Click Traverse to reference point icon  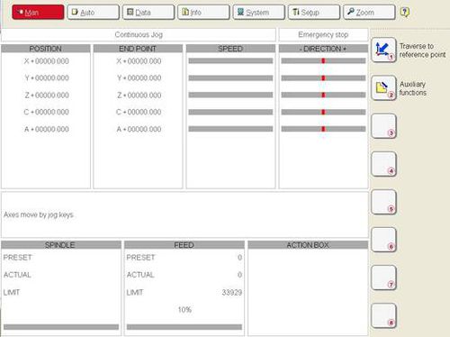pos(383,50)
